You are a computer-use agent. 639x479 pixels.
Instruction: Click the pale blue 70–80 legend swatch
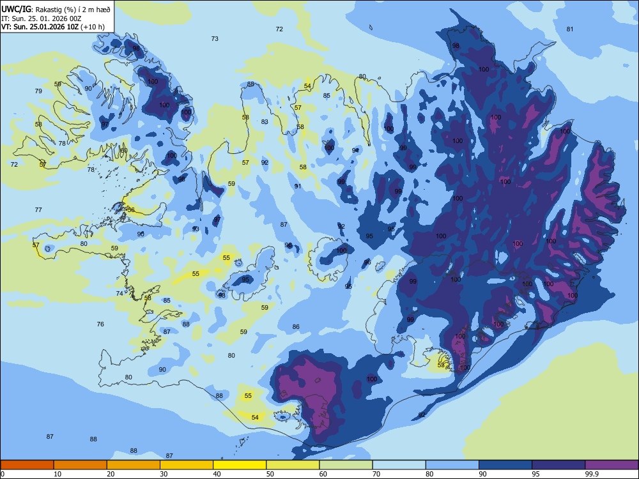tap(399, 465)
